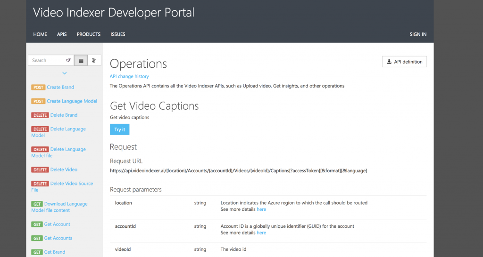Switch to grouped-by-tag view icon
This screenshot has height=257, width=483.
[x=94, y=61]
